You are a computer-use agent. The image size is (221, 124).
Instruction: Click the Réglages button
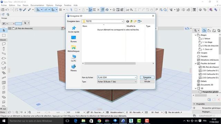coord(206,112)
